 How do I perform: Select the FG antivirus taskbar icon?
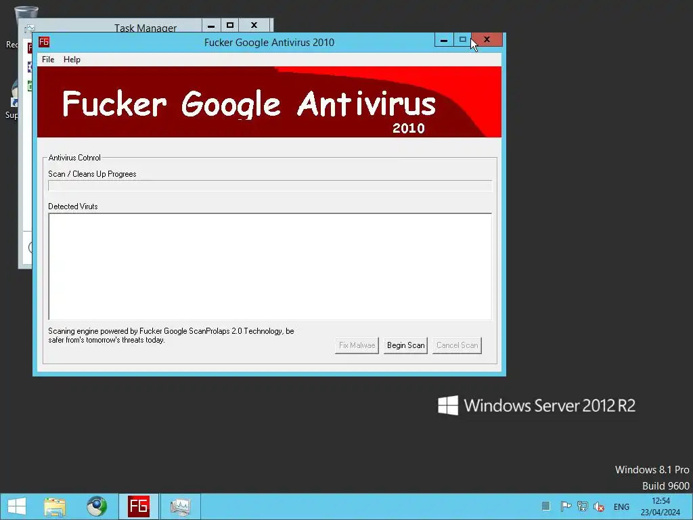(x=138, y=506)
